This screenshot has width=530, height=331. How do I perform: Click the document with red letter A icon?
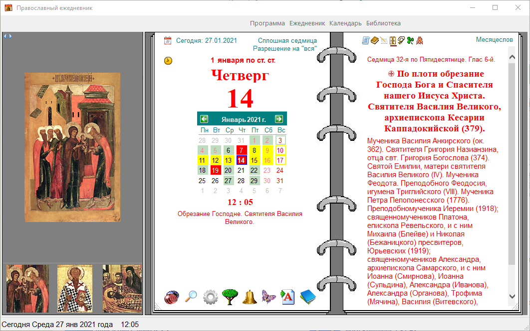point(287,297)
